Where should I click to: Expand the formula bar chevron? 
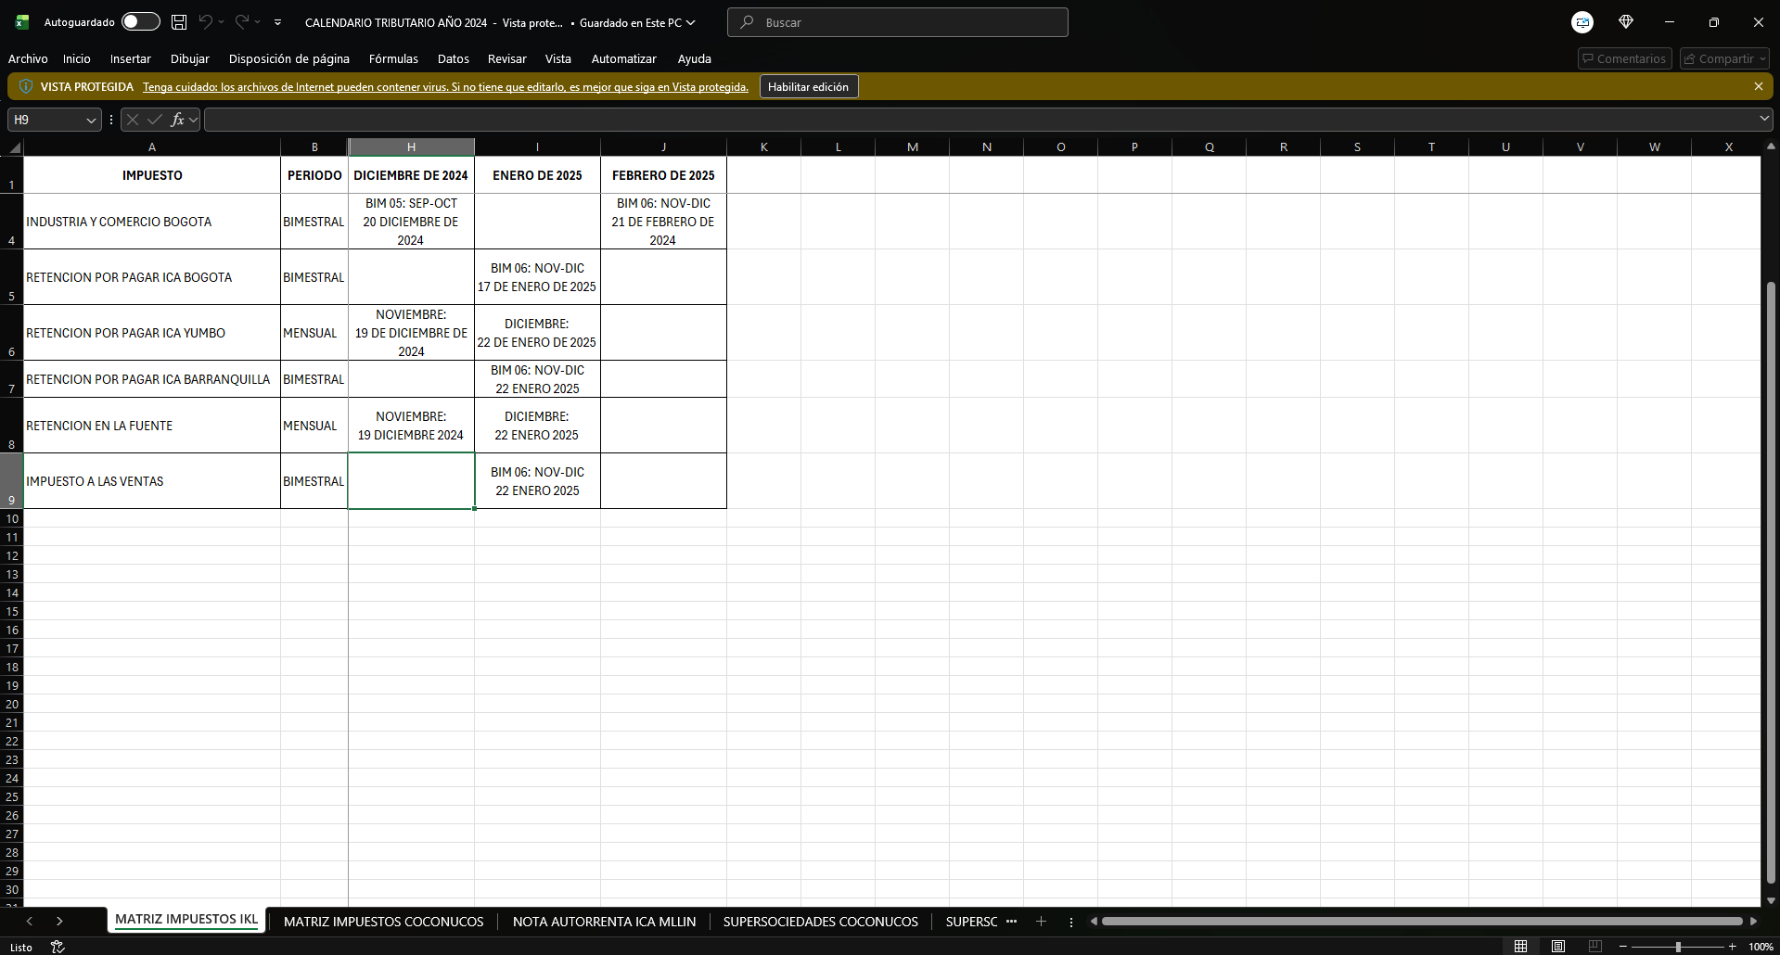tap(1763, 119)
